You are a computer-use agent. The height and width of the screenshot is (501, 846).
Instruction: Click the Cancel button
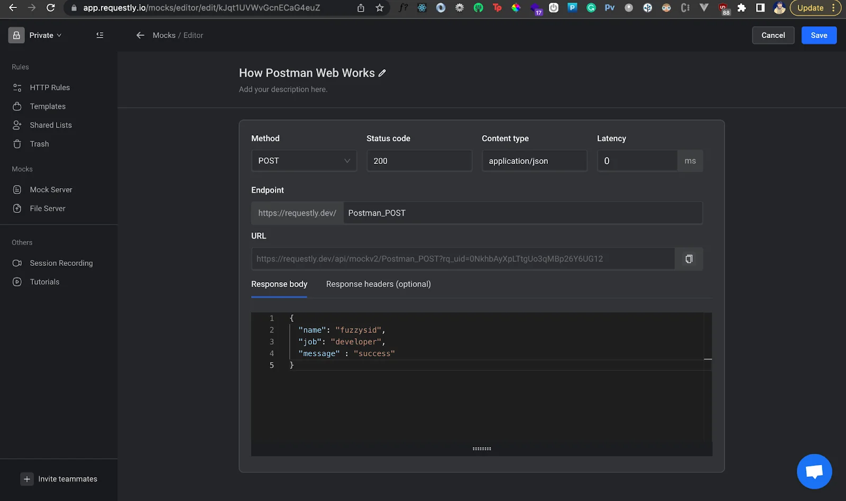point(773,35)
